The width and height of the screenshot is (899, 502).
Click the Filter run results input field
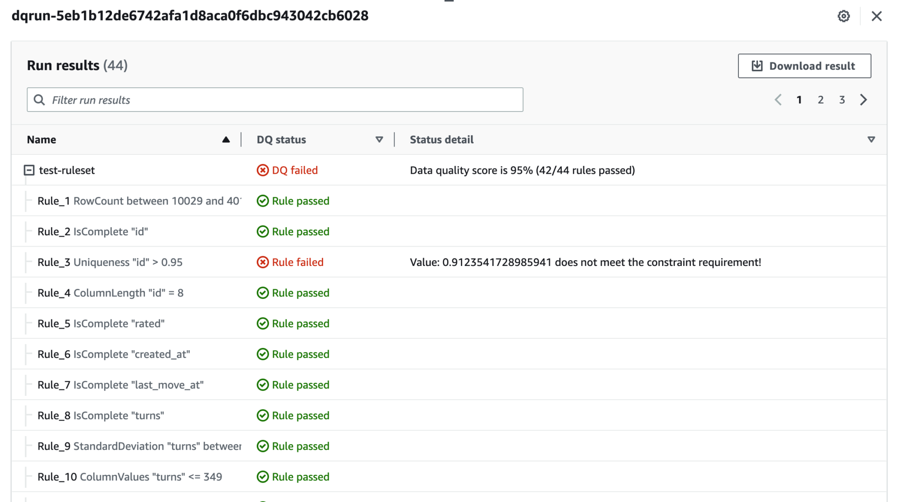pos(263,100)
